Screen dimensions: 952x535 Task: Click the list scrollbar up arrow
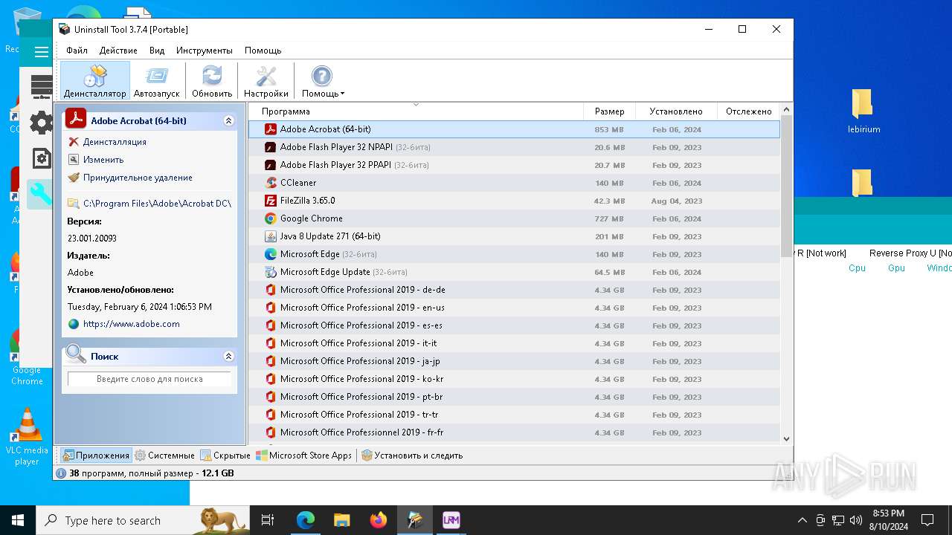pos(787,110)
